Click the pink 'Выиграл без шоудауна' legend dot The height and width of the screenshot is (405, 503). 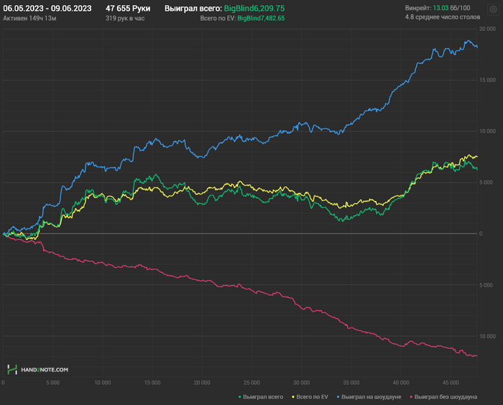tap(411, 397)
